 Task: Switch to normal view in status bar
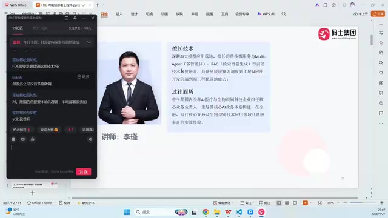pos(279,203)
